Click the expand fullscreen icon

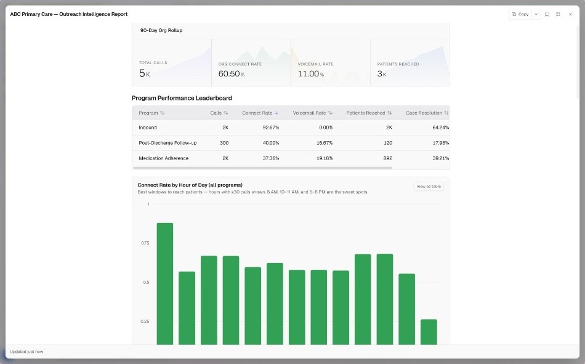coord(558,14)
